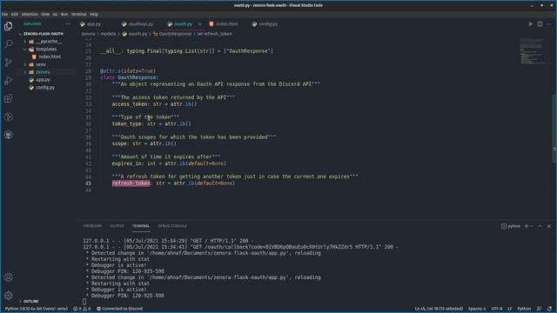Open the Explorer view in activity bar
557x313 pixels.
[8, 26]
